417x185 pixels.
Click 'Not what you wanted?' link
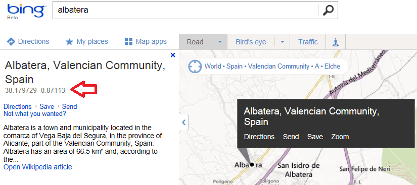pos(34,114)
